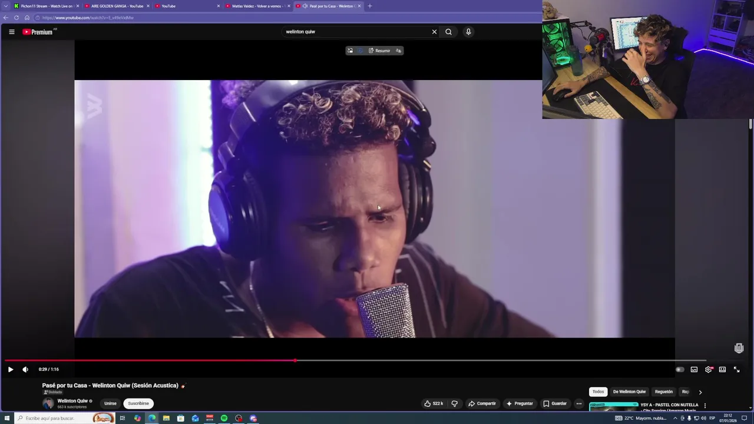The width and height of the screenshot is (754, 424).
Task: Open more actions three-dot menu
Action: (579, 403)
